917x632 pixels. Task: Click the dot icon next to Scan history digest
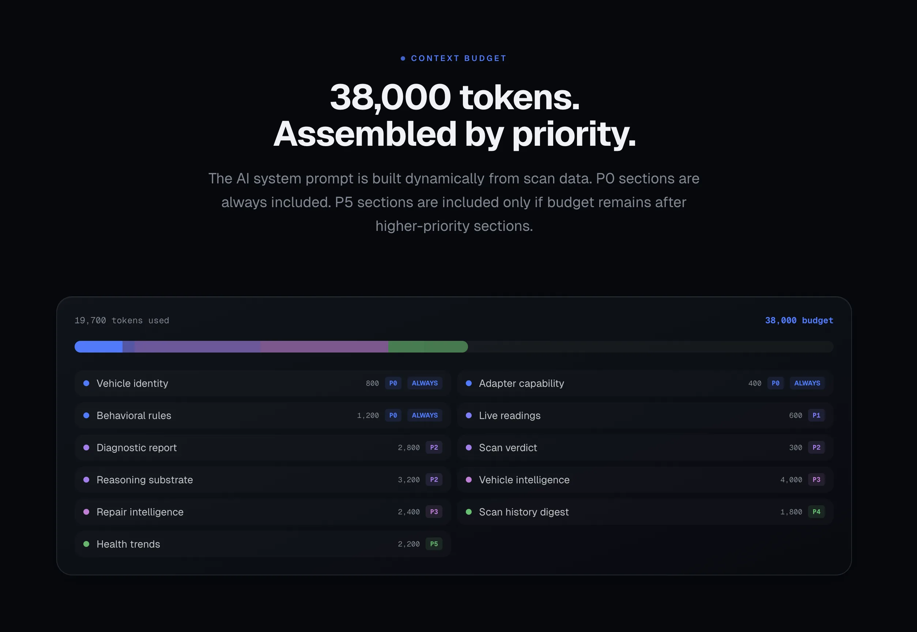pos(469,511)
